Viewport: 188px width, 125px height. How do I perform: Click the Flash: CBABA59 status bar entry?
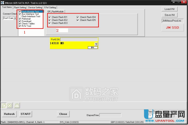(x=23, y=122)
